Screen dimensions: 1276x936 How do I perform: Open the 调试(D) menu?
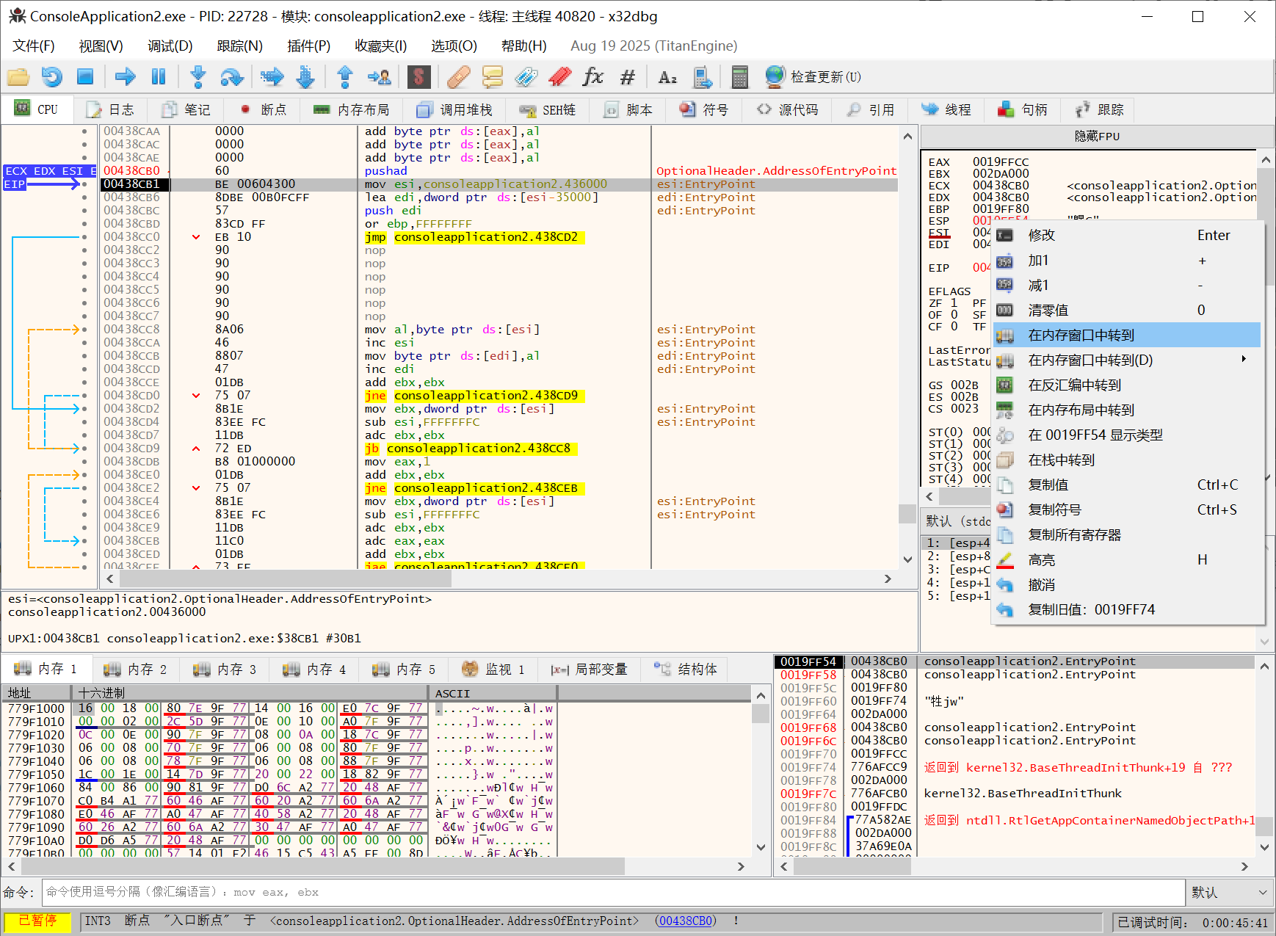coord(170,46)
